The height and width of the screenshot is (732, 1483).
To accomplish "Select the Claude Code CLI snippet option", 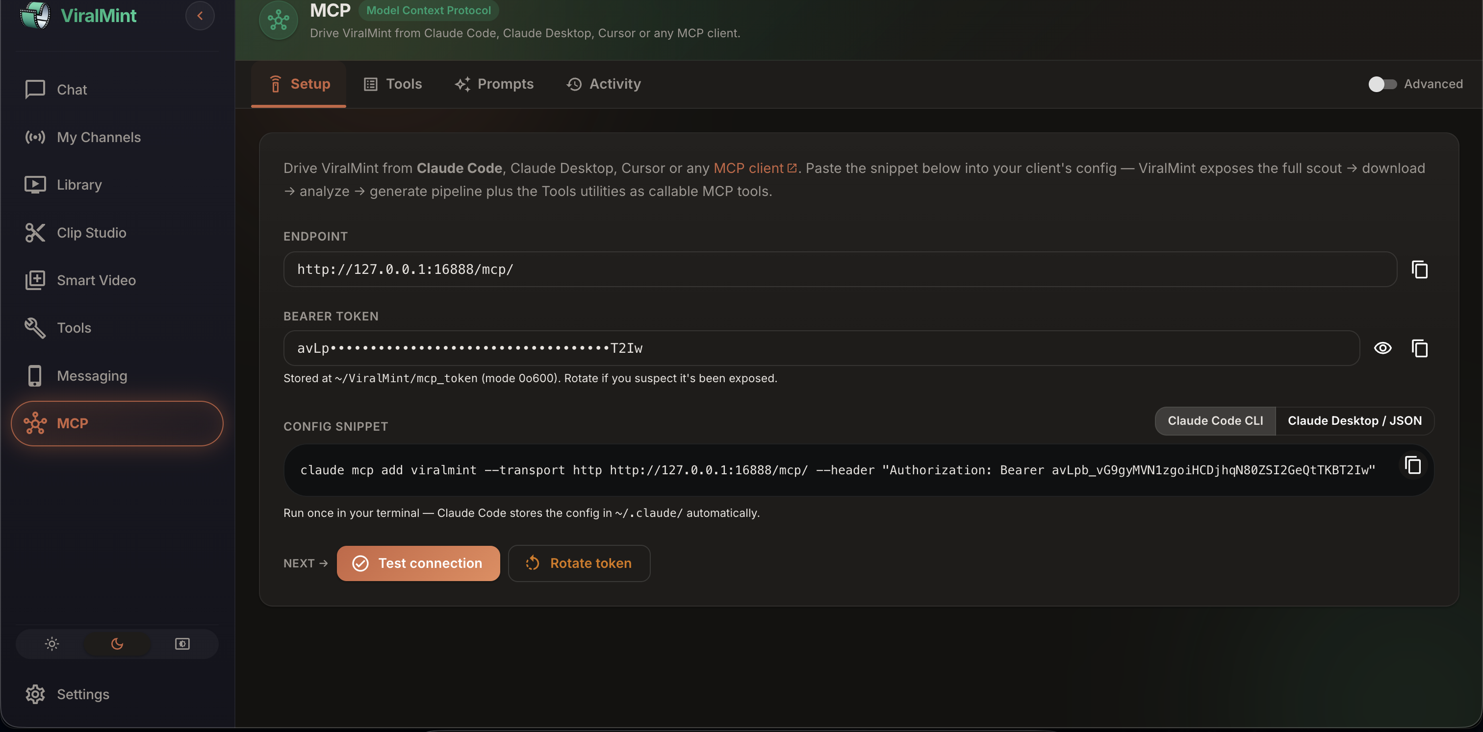I will click(x=1215, y=421).
